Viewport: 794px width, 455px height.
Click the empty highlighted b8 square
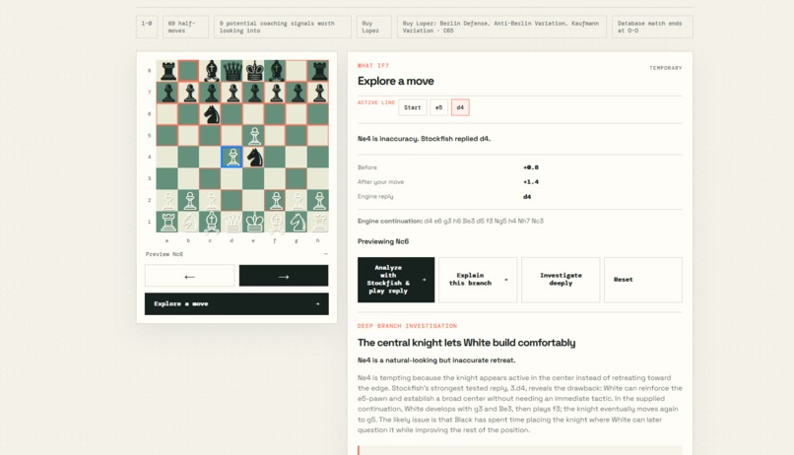pyautogui.click(x=189, y=71)
